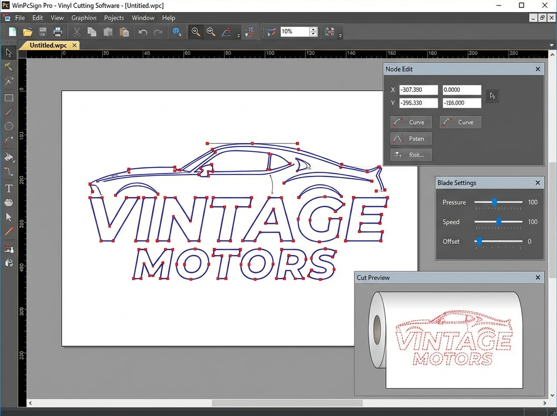Screen dimensions: 557x416
Task: Select the Bezier curve tool
Action: click(8, 140)
